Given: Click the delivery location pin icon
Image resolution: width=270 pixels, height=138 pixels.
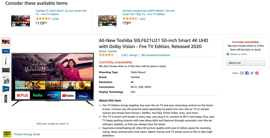Looking at the screenshot, I should (228, 54).
